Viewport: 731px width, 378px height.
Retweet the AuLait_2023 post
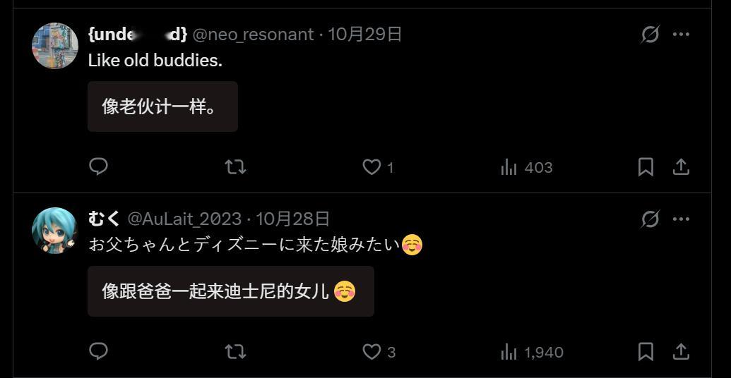click(x=235, y=352)
